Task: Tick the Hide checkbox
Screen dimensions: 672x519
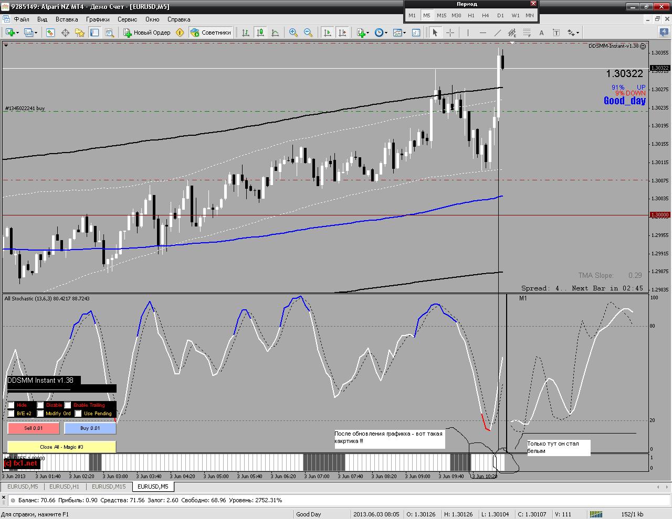Action: (x=11, y=405)
